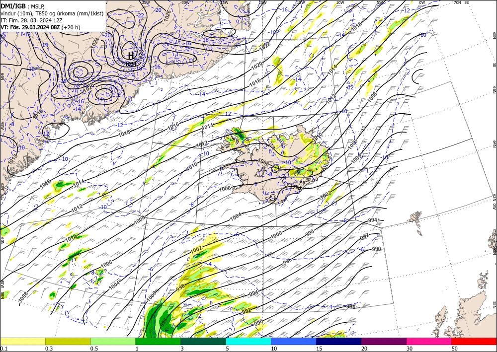Screen dimensions: 497x352
Task: Pick the blue 10 mm legend band
Action: [294, 341]
